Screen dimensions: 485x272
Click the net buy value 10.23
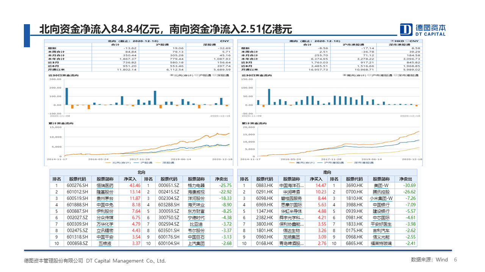[x=321, y=192]
